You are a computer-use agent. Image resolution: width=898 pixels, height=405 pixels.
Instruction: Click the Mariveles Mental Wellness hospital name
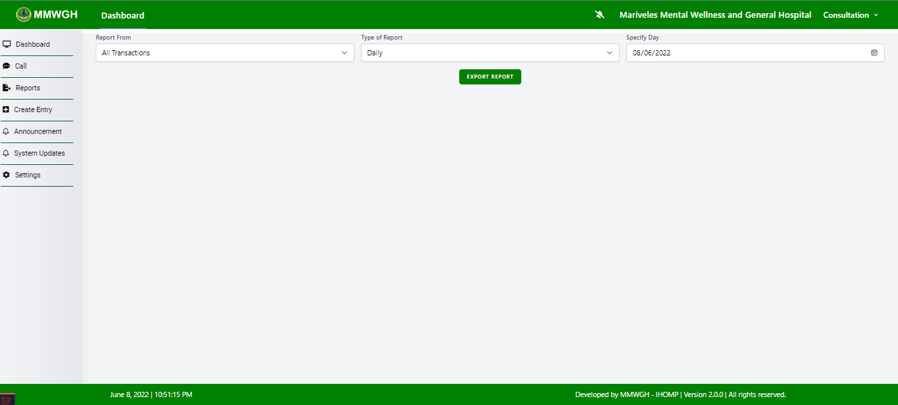715,15
